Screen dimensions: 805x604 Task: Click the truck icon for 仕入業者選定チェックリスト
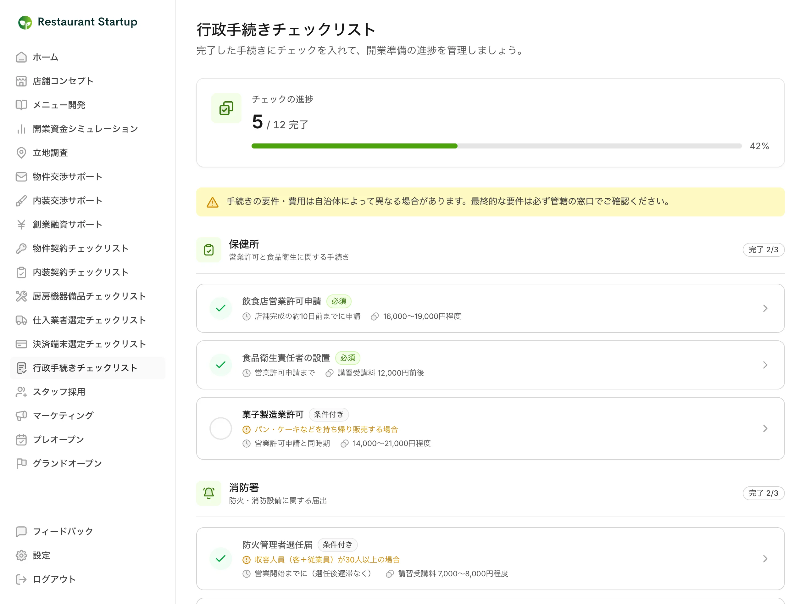pos(21,320)
